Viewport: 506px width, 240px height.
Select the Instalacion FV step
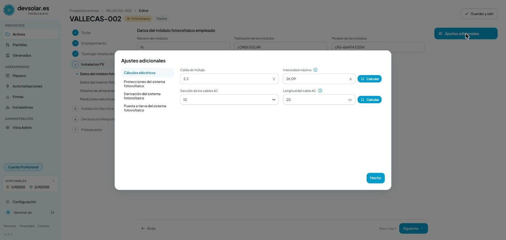pos(92,64)
